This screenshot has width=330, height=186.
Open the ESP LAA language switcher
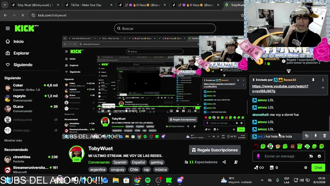(287, 180)
